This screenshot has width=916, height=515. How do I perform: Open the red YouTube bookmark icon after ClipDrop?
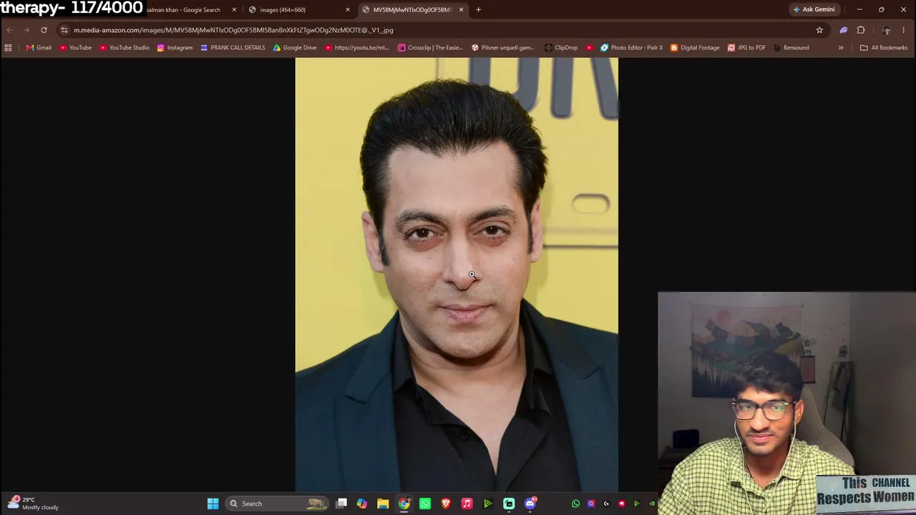589,48
